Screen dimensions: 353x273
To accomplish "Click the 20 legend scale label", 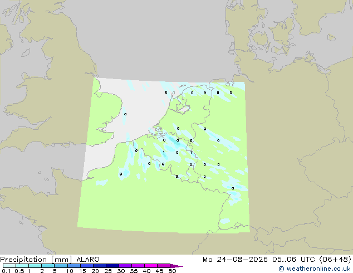I will (95, 271).
